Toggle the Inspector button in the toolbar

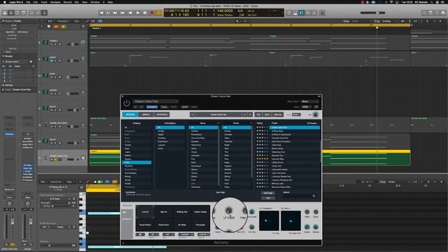click(x=11, y=13)
